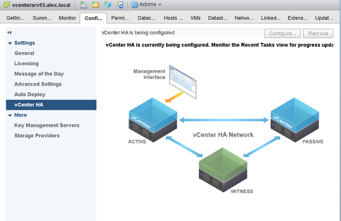Select the Configure tab
The height and width of the screenshot is (221, 341).
[x=93, y=18]
